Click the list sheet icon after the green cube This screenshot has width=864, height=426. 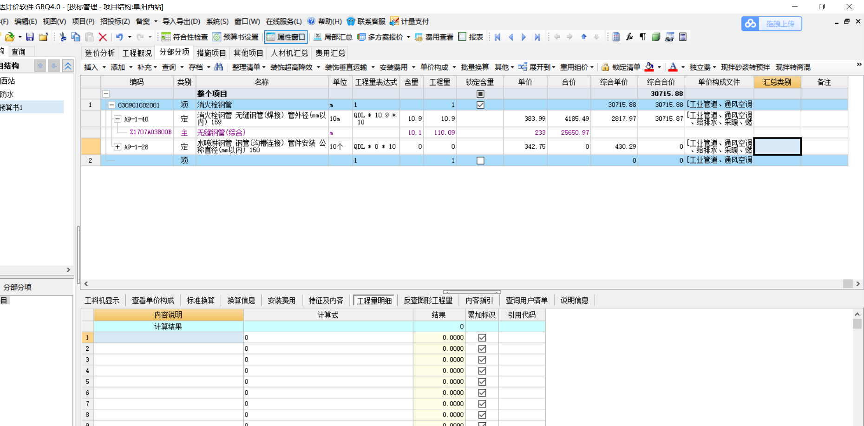pos(683,37)
